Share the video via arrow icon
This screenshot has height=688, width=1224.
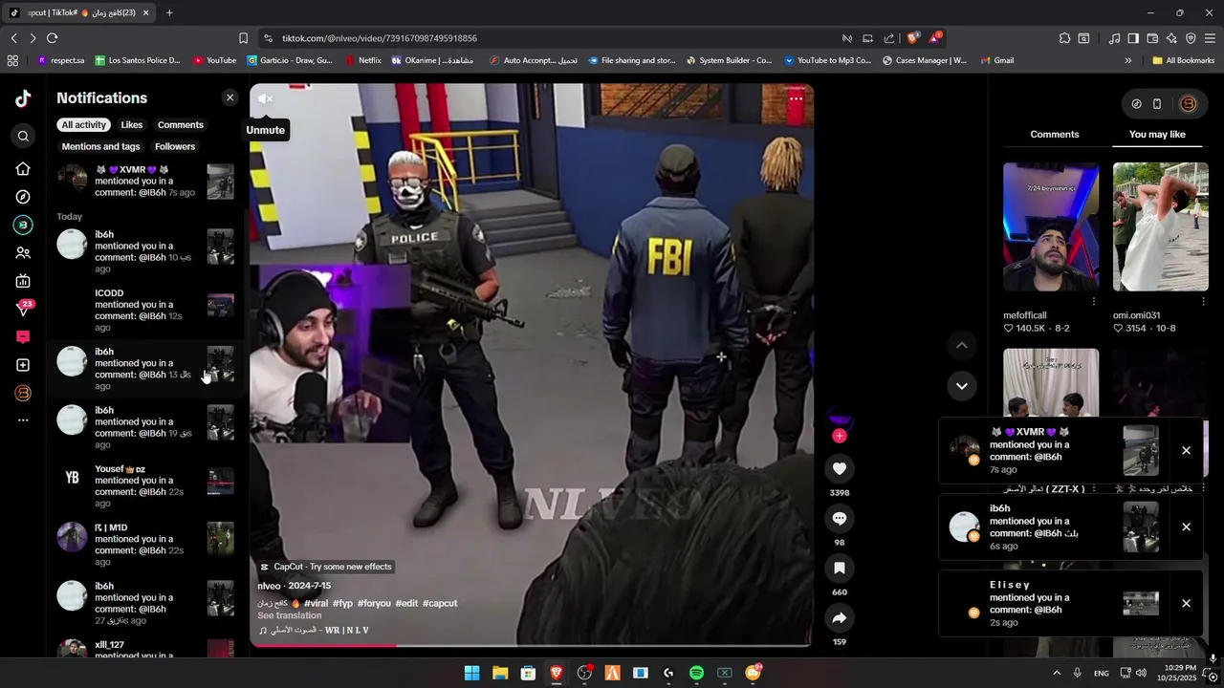(x=840, y=618)
